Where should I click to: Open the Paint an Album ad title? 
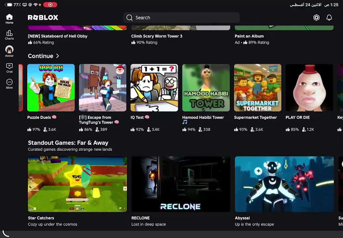[249, 36]
